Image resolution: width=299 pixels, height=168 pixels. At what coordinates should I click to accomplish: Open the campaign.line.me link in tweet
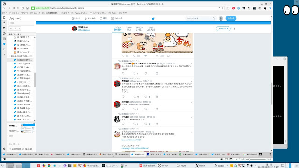pos(135,148)
